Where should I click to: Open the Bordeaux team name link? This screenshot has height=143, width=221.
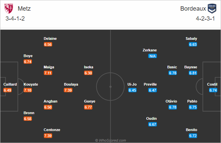point(193,9)
